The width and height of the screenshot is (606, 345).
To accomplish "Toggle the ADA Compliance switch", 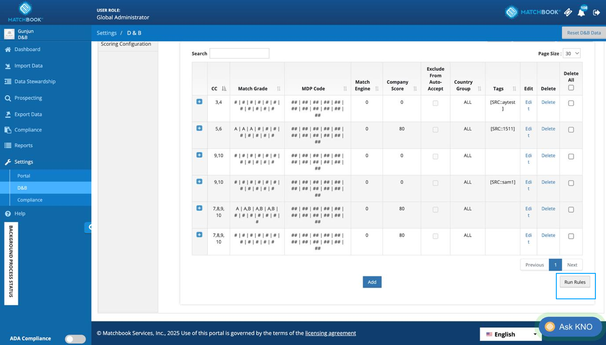I will (x=75, y=339).
